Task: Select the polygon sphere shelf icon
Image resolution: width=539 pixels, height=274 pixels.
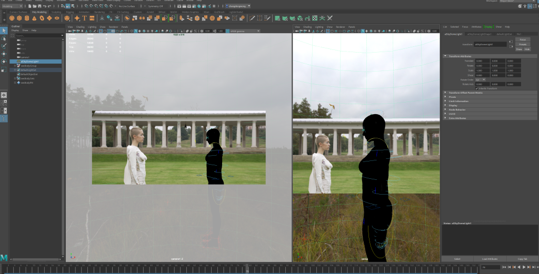Action: click(12, 18)
